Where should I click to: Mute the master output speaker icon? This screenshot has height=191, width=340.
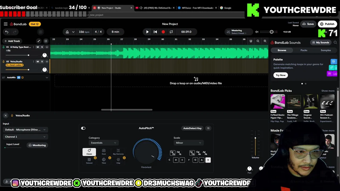[x=257, y=32]
